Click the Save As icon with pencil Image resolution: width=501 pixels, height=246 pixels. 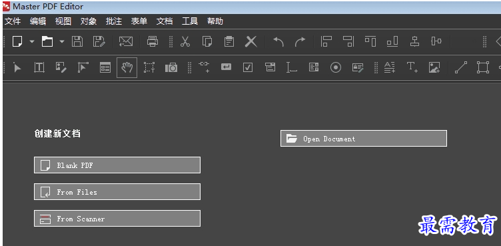(99, 41)
